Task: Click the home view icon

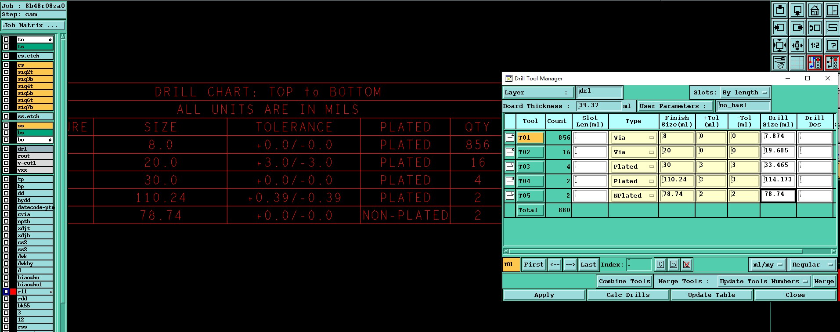Action: pos(815,10)
